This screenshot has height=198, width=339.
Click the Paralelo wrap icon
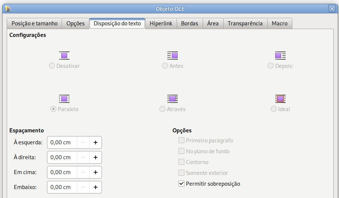[64, 99]
